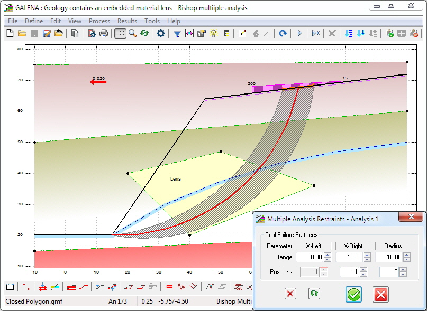
Task: Cancel the dialog with the red X button
Action: [380, 295]
